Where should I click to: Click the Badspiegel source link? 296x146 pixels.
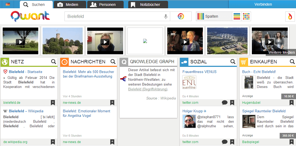[x=251, y=142]
